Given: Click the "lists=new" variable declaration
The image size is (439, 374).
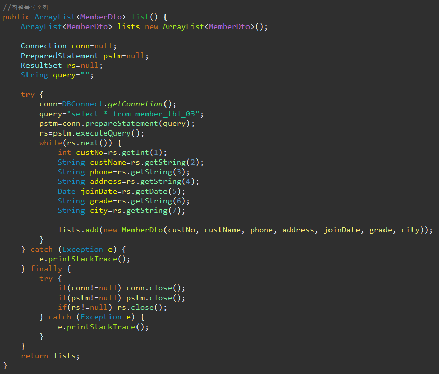Looking at the screenshot, I should pos(138,27).
